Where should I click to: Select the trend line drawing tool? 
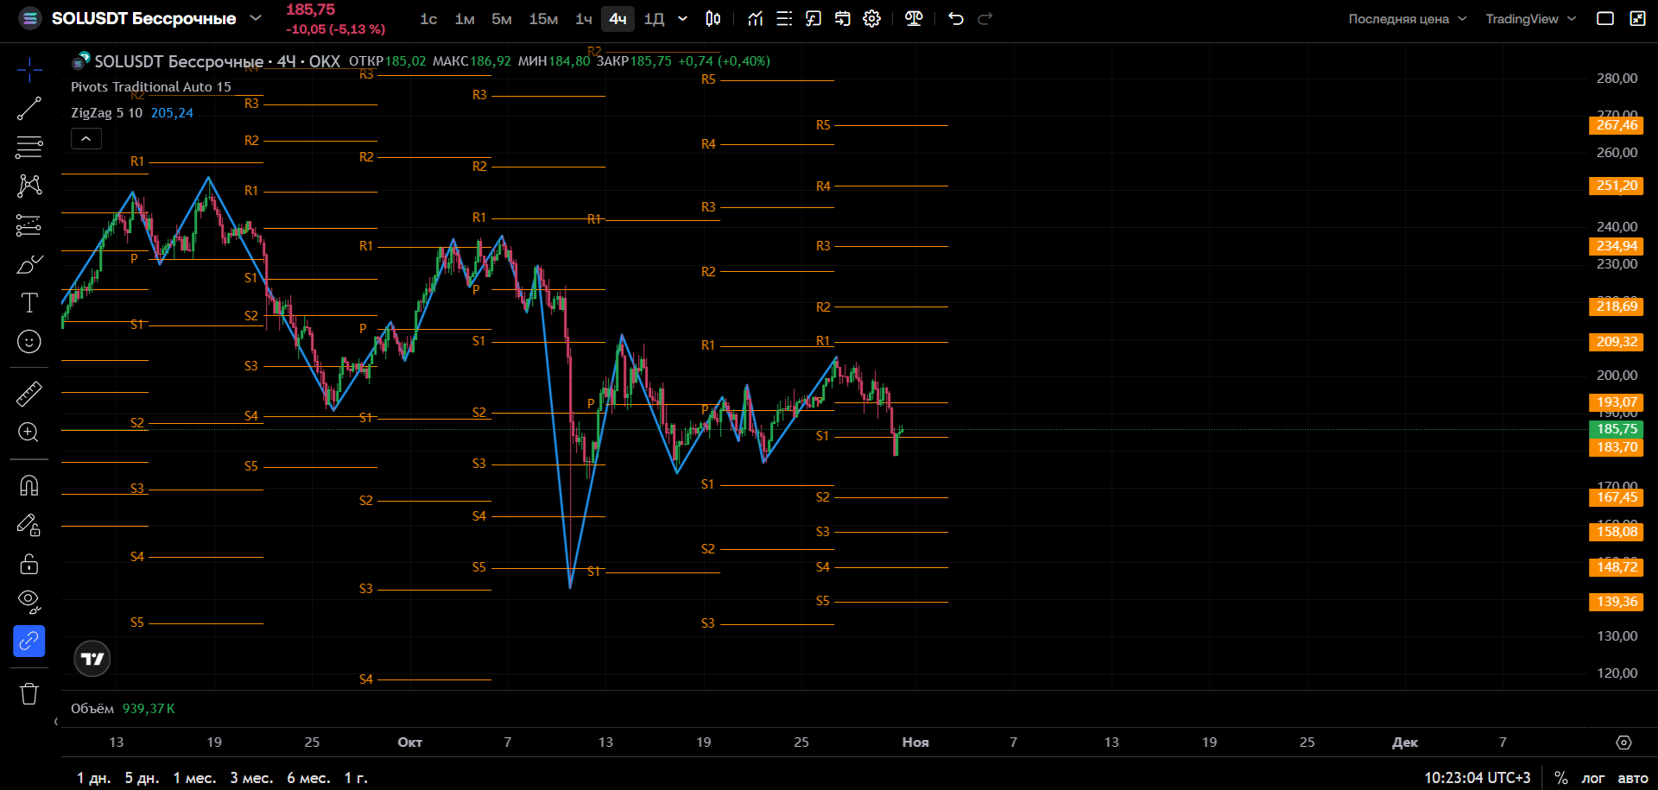29,108
